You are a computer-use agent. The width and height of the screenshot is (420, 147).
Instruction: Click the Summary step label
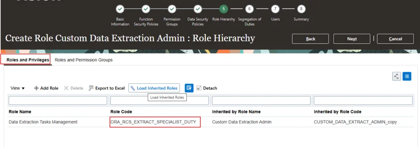pos(301,19)
